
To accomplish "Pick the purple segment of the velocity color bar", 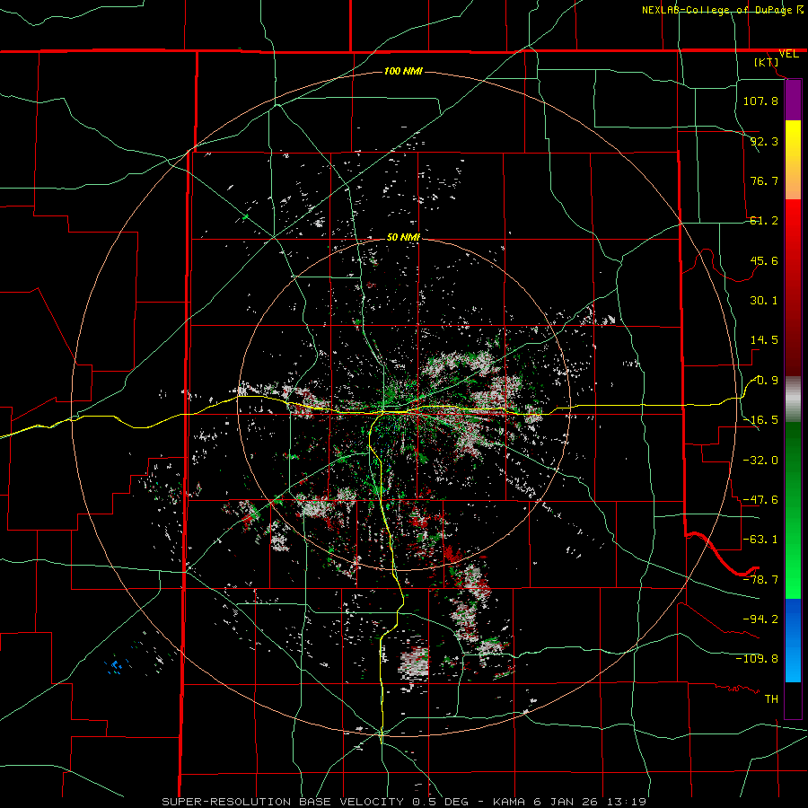I will [793, 100].
